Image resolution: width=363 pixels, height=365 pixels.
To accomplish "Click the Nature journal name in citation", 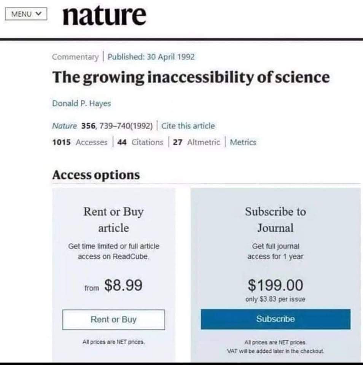I will pyautogui.click(x=64, y=126).
